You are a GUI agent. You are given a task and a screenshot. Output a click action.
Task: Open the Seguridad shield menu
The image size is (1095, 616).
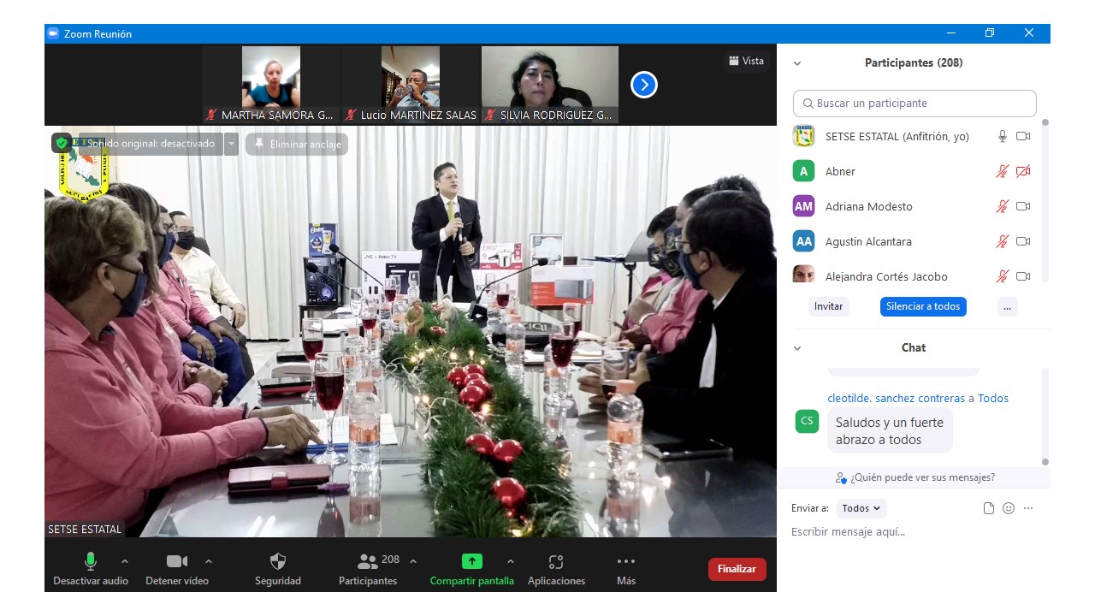278,569
